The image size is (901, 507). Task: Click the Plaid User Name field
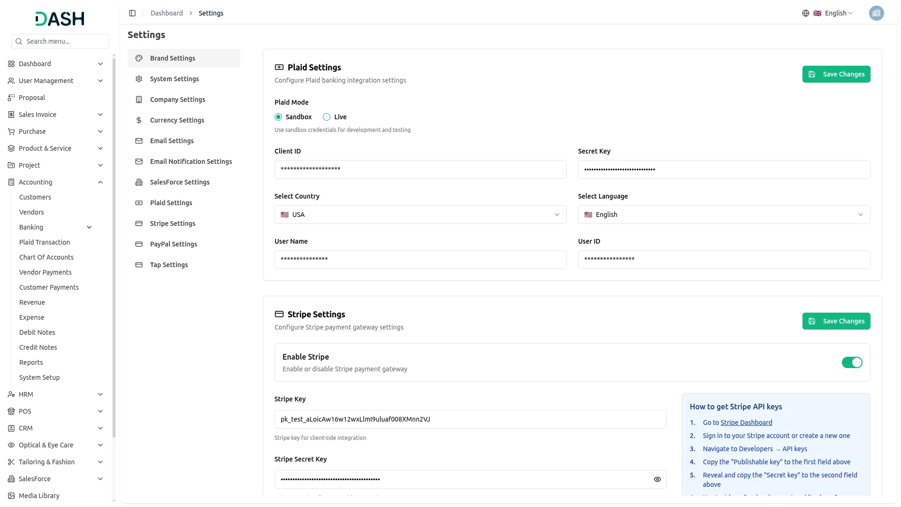click(420, 260)
